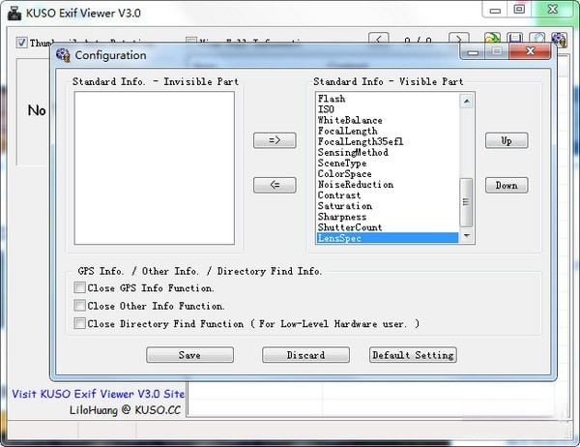Screen dimensions: 580x447
Task: Click the visible list scrollbar thumb
Action: click(x=466, y=202)
